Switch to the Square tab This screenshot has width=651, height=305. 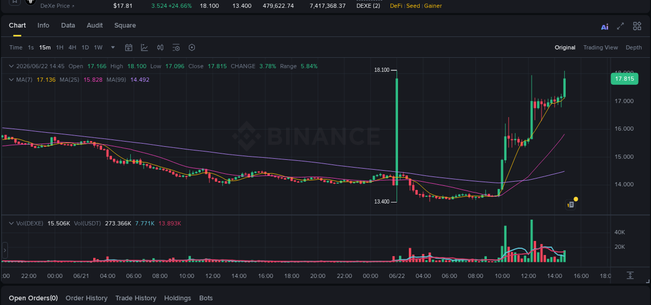(125, 26)
